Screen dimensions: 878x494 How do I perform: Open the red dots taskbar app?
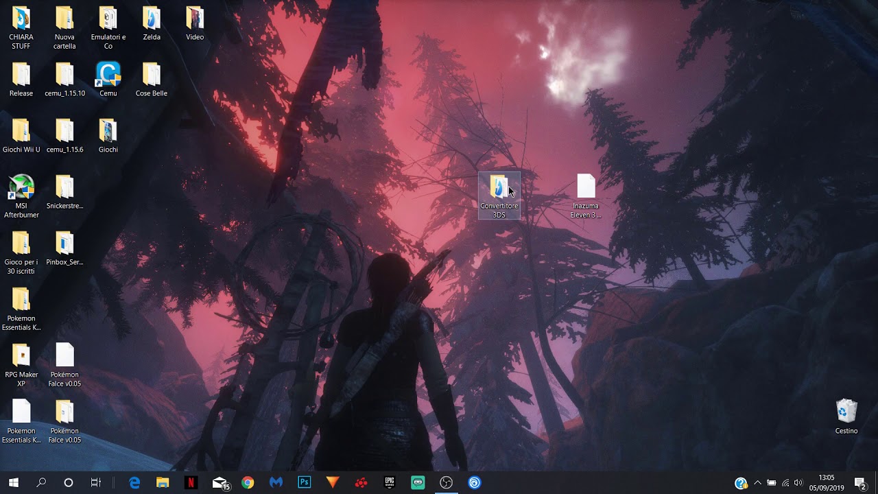[361, 482]
